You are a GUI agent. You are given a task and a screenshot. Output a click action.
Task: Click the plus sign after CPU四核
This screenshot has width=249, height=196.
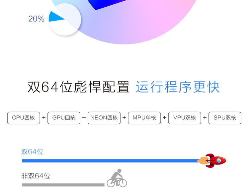[44, 118]
